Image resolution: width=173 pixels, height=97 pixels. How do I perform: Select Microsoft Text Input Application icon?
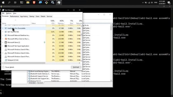6,46
